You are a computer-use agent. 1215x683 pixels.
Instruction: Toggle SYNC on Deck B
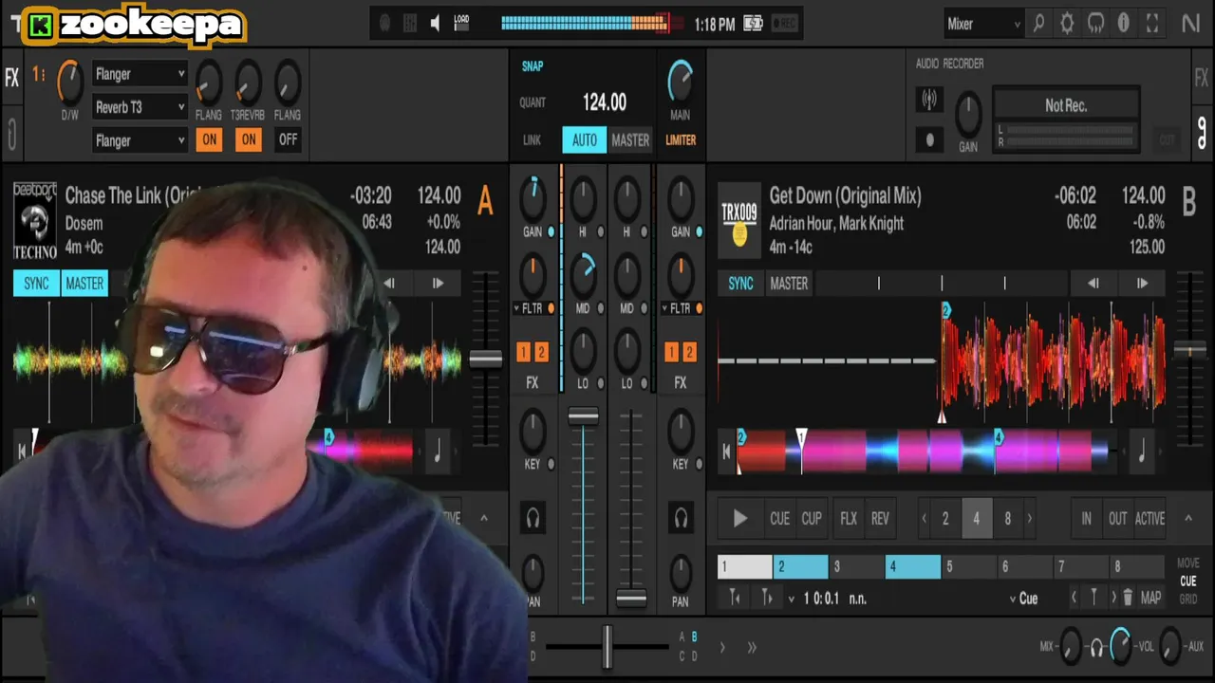[740, 283]
